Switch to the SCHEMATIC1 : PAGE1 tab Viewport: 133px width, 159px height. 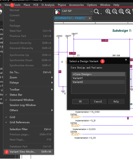(70, 18)
